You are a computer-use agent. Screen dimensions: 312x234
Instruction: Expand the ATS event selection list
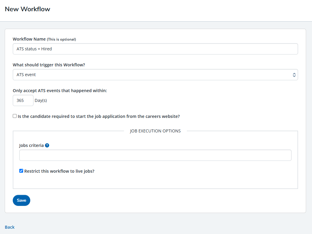[x=155, y=75]
